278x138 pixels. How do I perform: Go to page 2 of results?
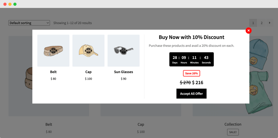coord(262,23)
